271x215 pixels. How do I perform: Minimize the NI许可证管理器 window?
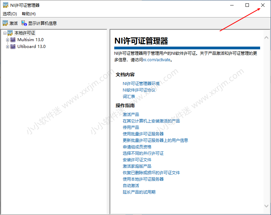[232, 5]
